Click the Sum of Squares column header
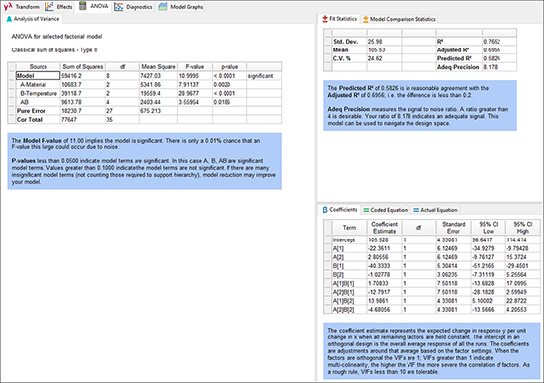This screenshot has width=544, height=383. (83, 67)
